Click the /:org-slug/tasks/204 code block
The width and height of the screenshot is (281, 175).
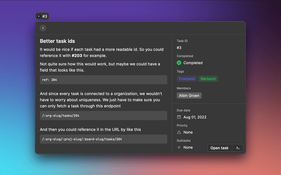[x=104, y=115]
